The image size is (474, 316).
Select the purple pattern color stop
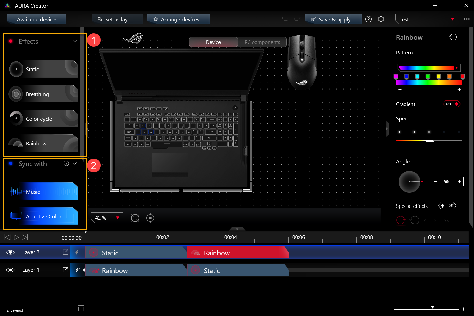pos(396,77)
